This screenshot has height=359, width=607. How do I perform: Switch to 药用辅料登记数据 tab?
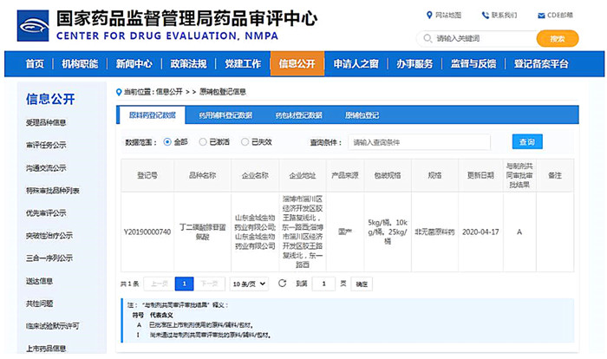(225, 114)
